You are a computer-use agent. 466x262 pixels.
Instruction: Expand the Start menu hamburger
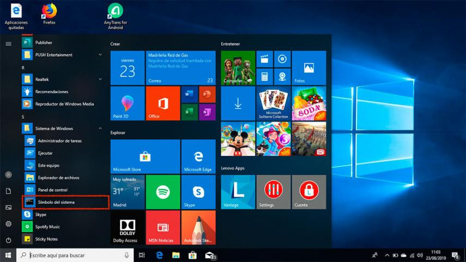(9, 44)
